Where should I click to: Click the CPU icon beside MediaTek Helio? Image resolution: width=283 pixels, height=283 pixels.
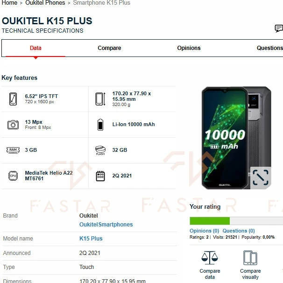(13, 176)
